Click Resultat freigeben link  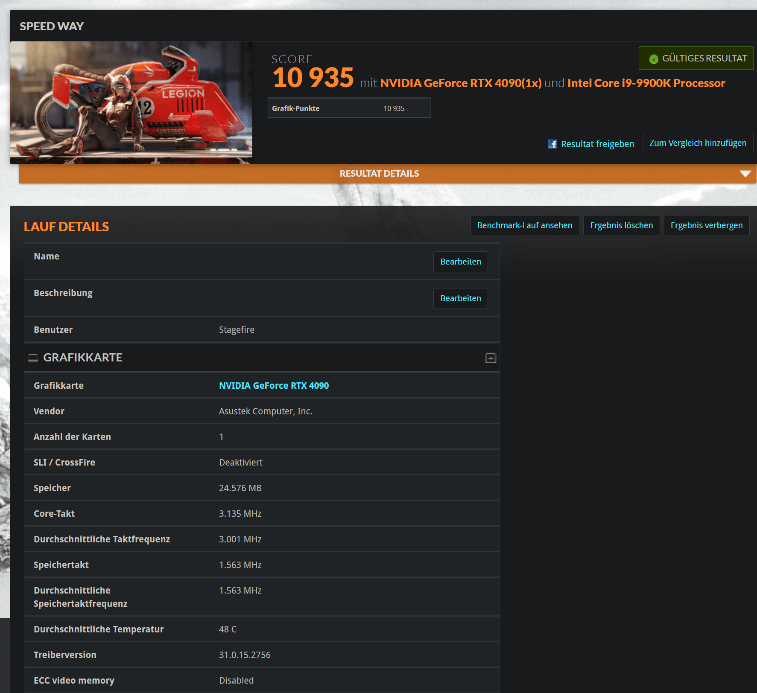(597, 144)
